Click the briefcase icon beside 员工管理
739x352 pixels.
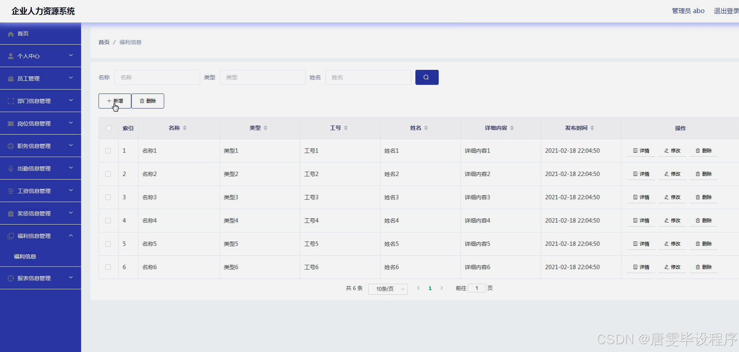11,79
